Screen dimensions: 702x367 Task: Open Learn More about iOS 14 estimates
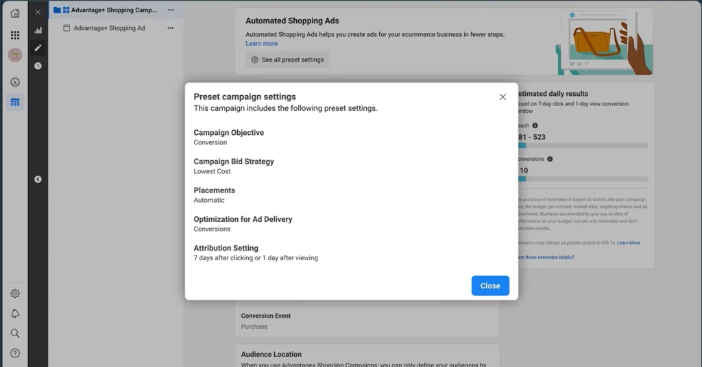point(629,243)
